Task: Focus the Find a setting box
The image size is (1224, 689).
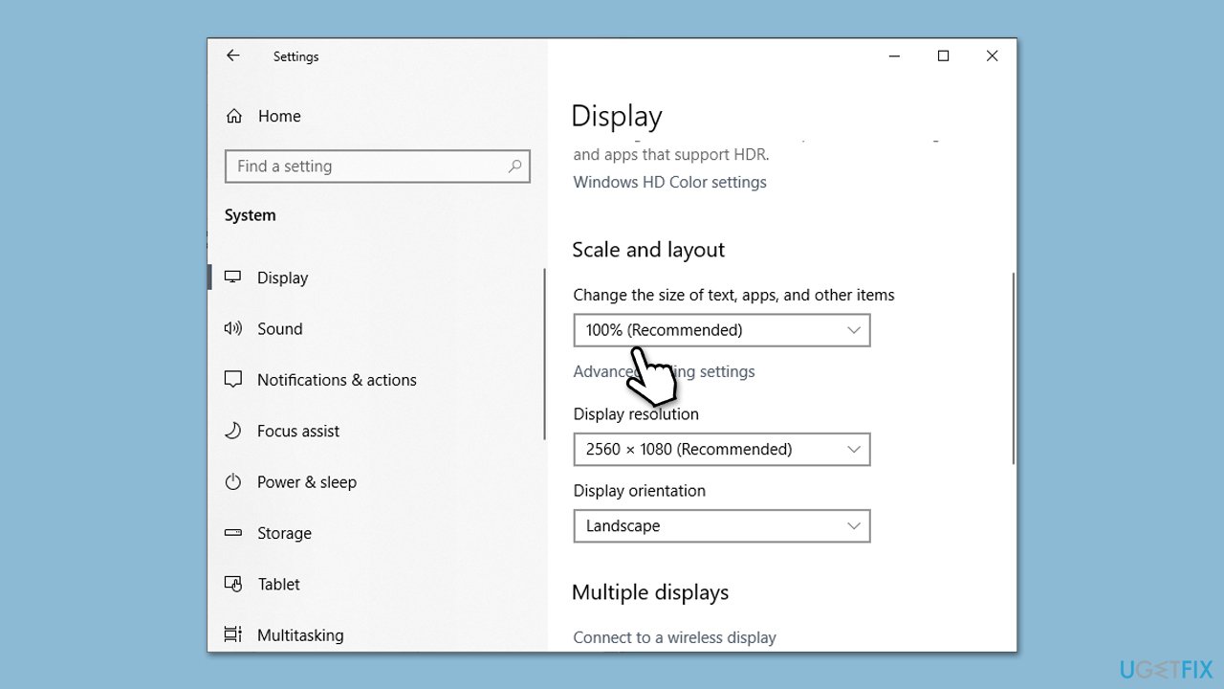Action: (x=378, y=167)
